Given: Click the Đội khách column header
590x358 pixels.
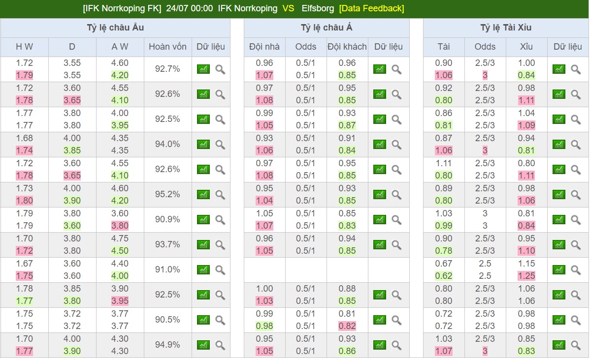Looking at the screenshot, I should click(347, 47).
